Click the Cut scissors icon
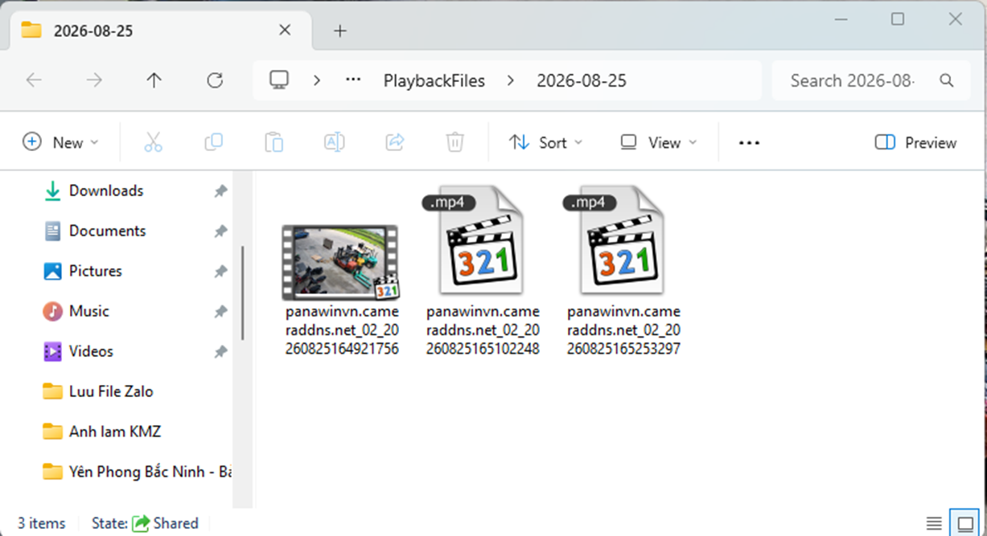The height and width of the screenshot is (536, 987). [x=153, y=143]
